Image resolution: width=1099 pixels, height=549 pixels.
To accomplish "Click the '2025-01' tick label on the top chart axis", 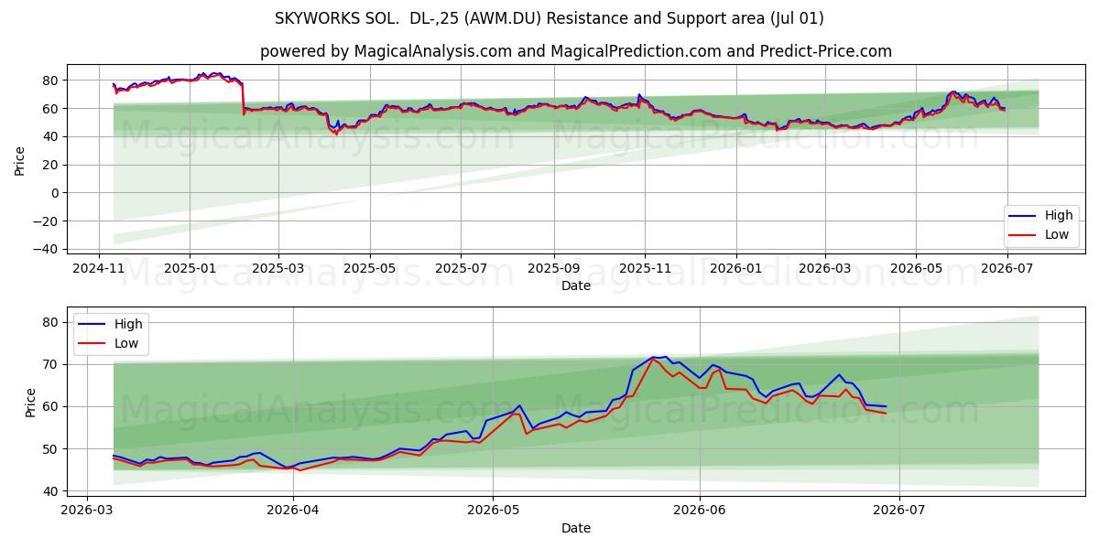I will (x=190, y=269).
